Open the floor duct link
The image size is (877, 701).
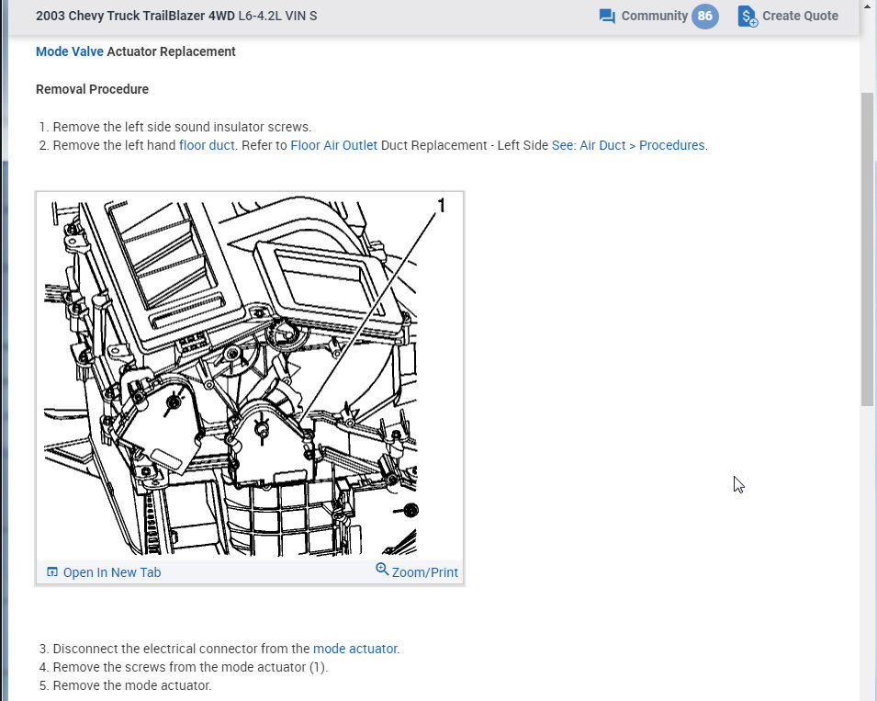point(207,145)
